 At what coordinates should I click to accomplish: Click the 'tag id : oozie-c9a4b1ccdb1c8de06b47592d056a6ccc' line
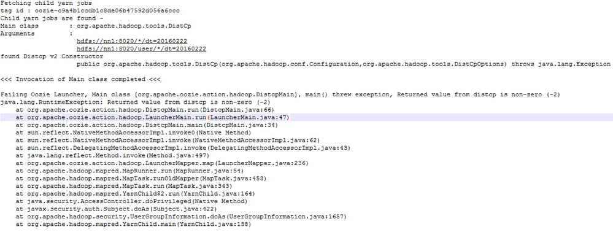tap(90, 10)
